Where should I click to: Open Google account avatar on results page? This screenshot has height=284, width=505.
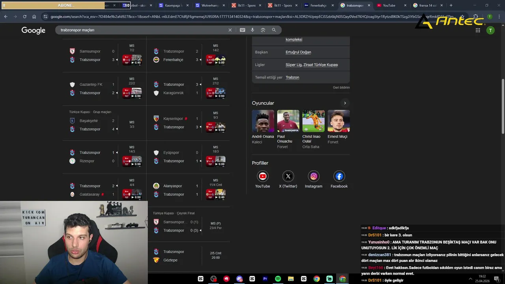(490, 30)
